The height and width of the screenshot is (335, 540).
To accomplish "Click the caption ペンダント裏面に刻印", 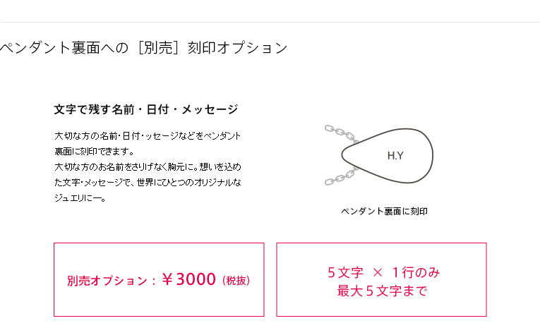I will [x=384, y=211].
